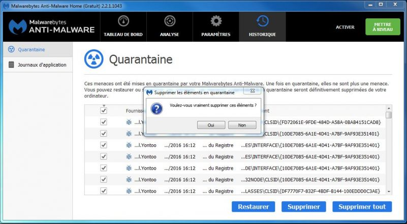Screen dimensions: 407x224
Task: Click du Registre in the 32NODE\CLSID row
Action: tap(218, 180)
